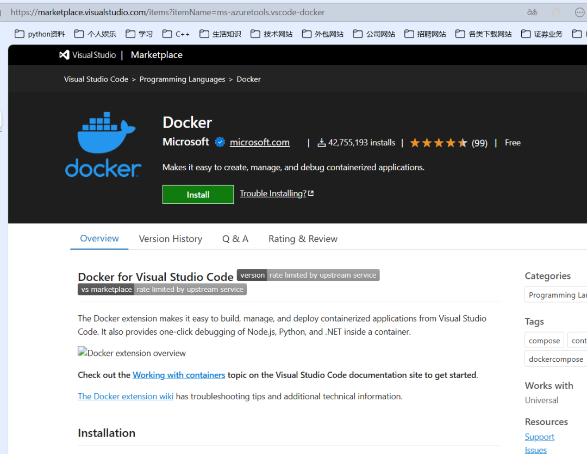
Task: Click the vs marketplace badge
Action: [x=162, y=289]
